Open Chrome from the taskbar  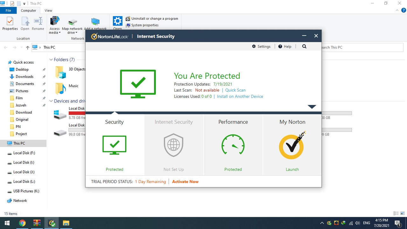pos(22,223)
